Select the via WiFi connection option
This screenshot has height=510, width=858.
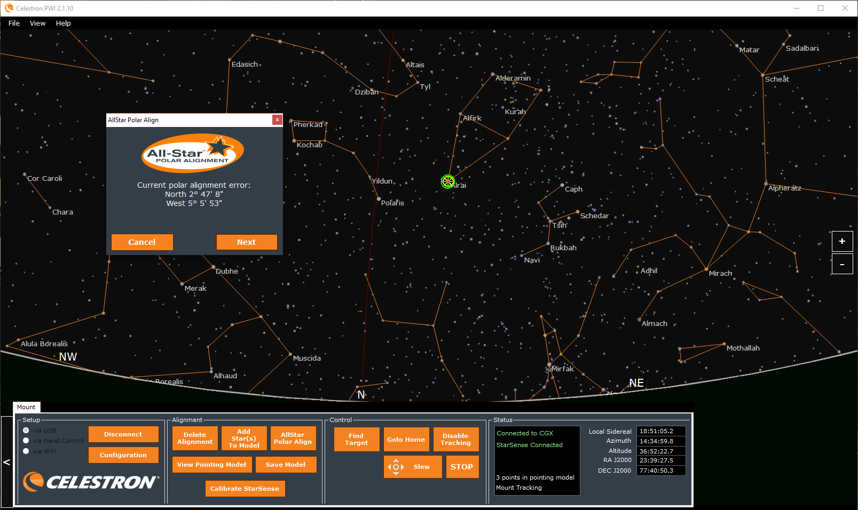pyautogui.click(x=26, y=451)
